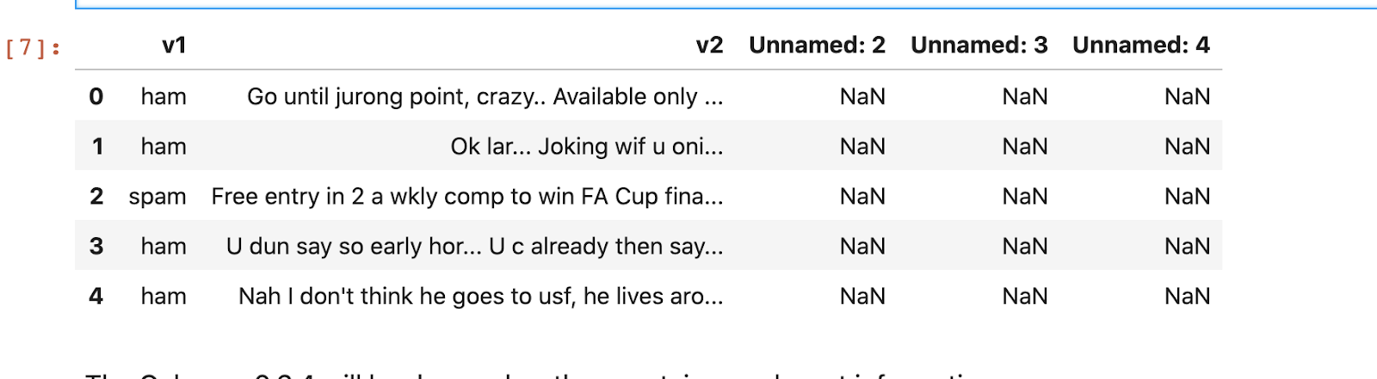Click the 'Go until jurong point' message cell
This screenshot has width=1377, height=379.
[x=485, y=96]
